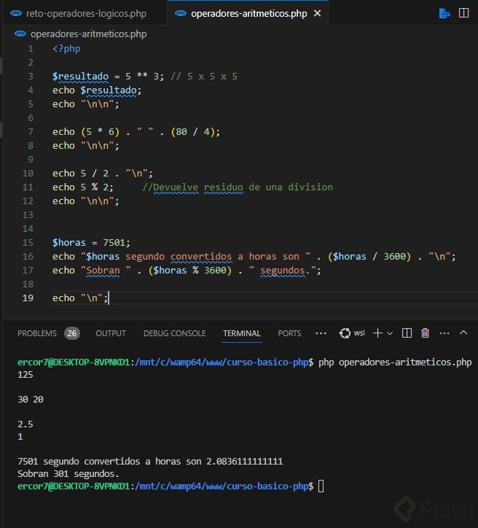Screen dimensions: 478x528
Task: Select the TERMINAL panel tab
Action: pos(241,333)
